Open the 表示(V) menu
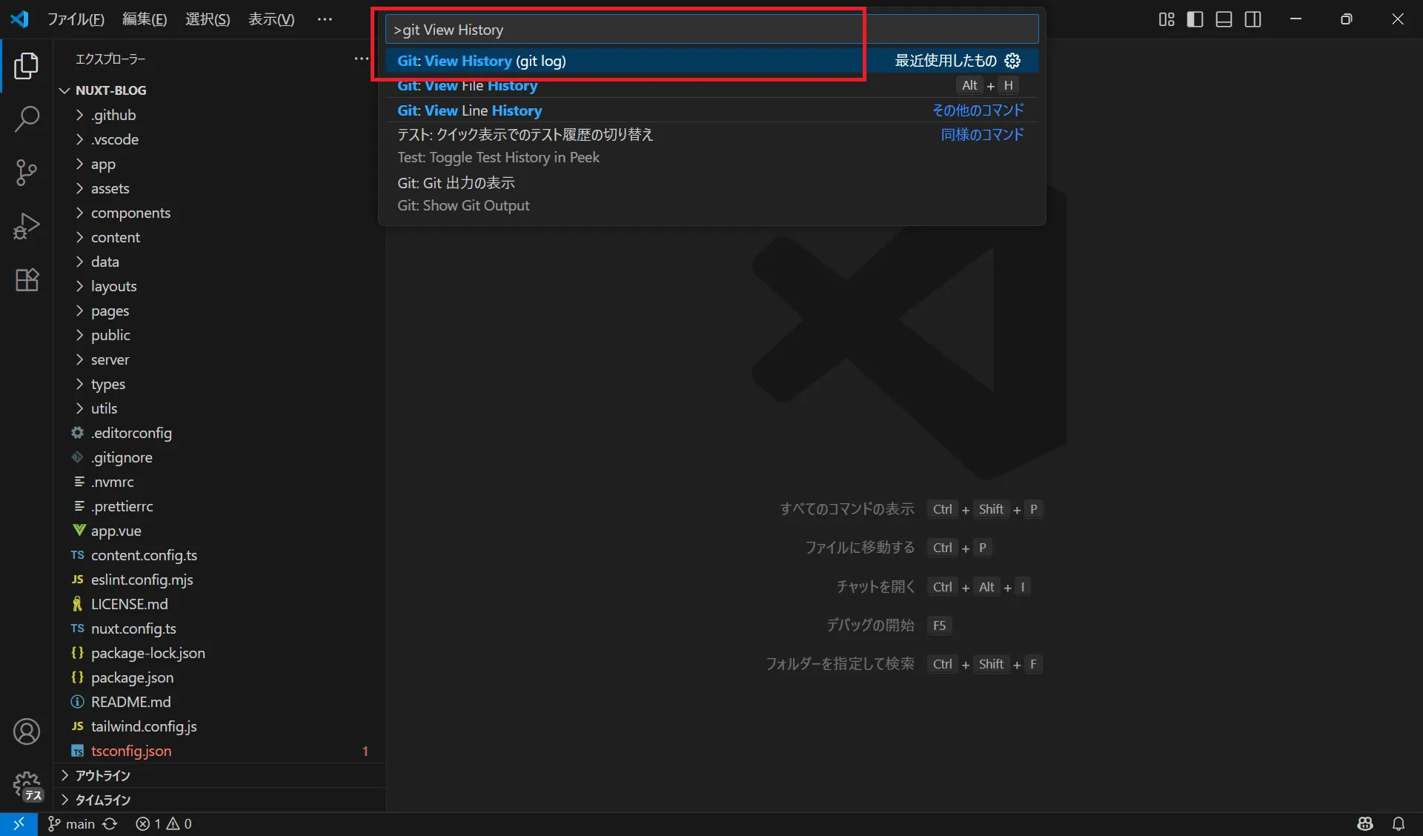 [x=271, y=19]
